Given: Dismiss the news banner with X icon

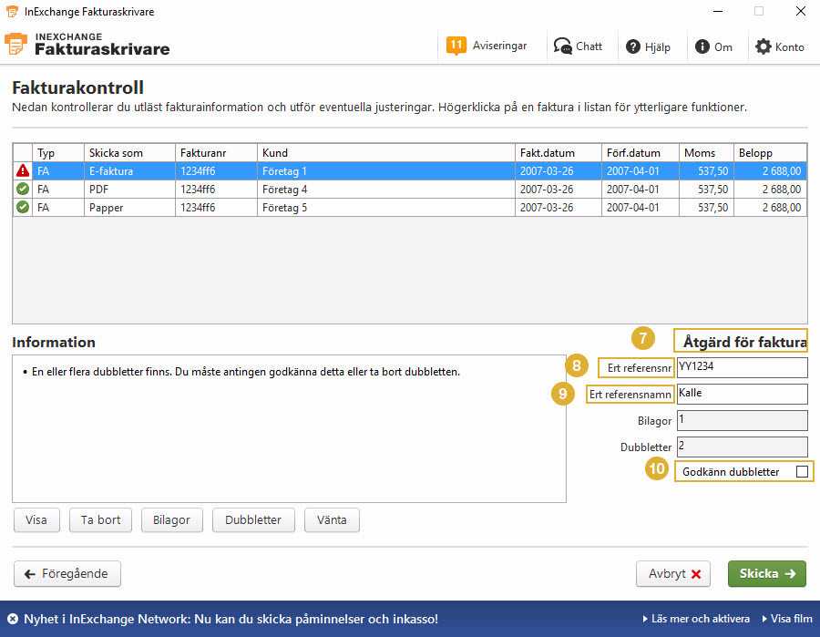Looking at the screenshot, I should pyautogui.click(x=13, y=619).
